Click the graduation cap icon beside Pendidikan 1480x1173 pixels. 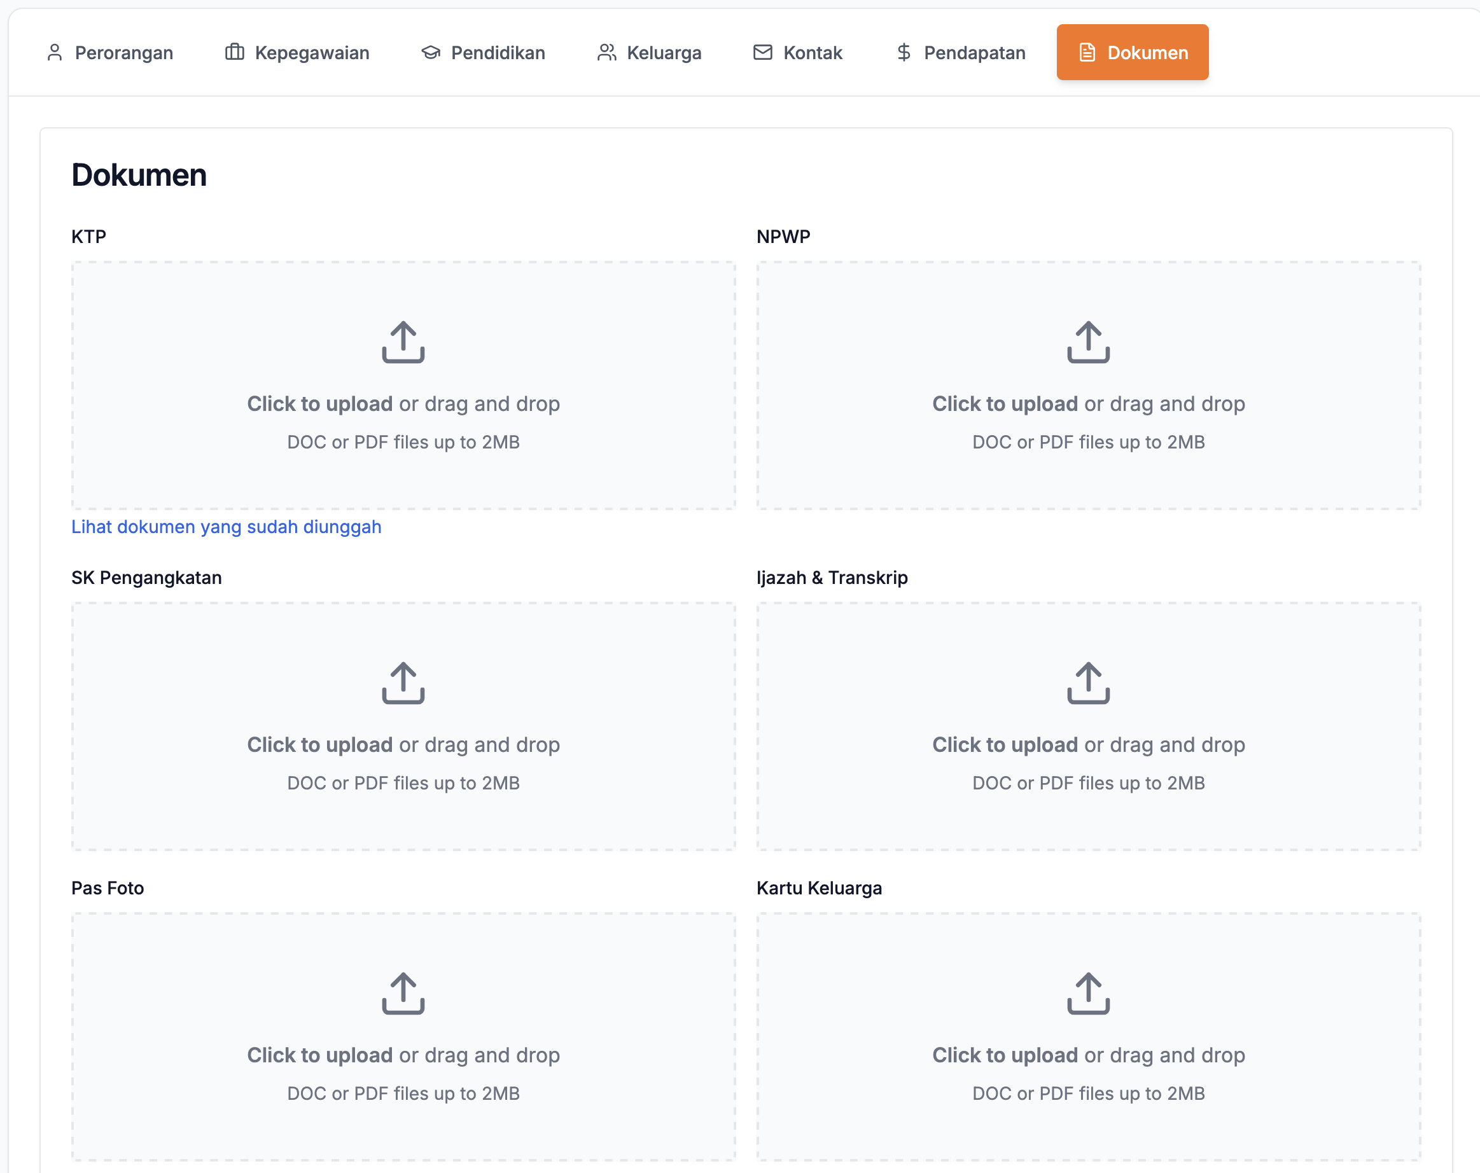click(x=430, y=53)
